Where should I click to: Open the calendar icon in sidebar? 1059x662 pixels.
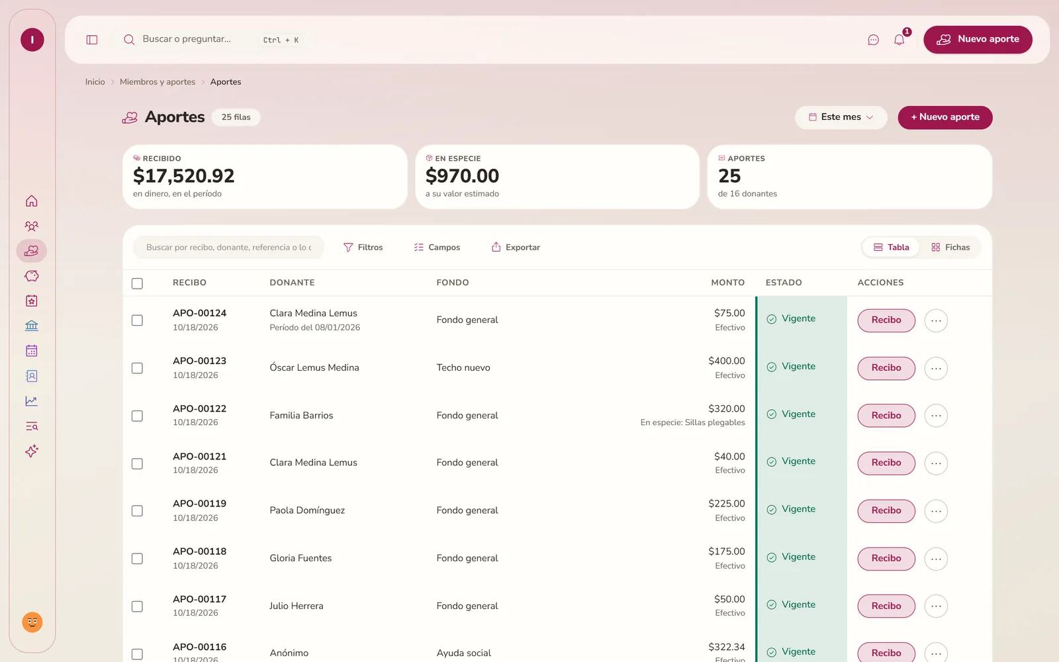pos(32,351)
